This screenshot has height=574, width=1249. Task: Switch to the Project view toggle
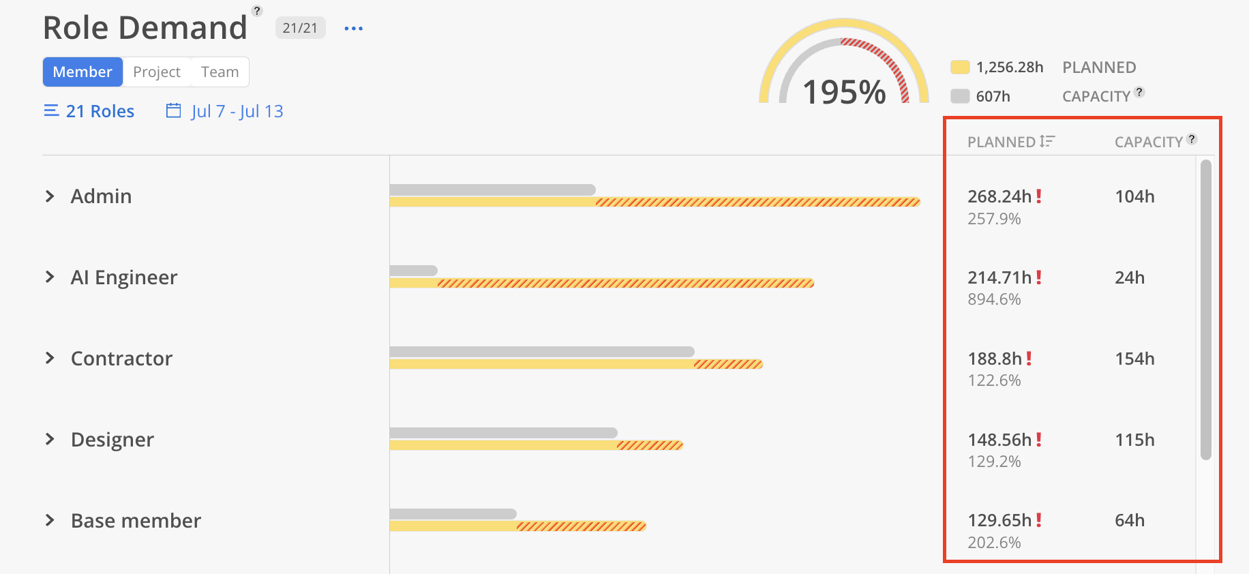click(x=157, y=72)
